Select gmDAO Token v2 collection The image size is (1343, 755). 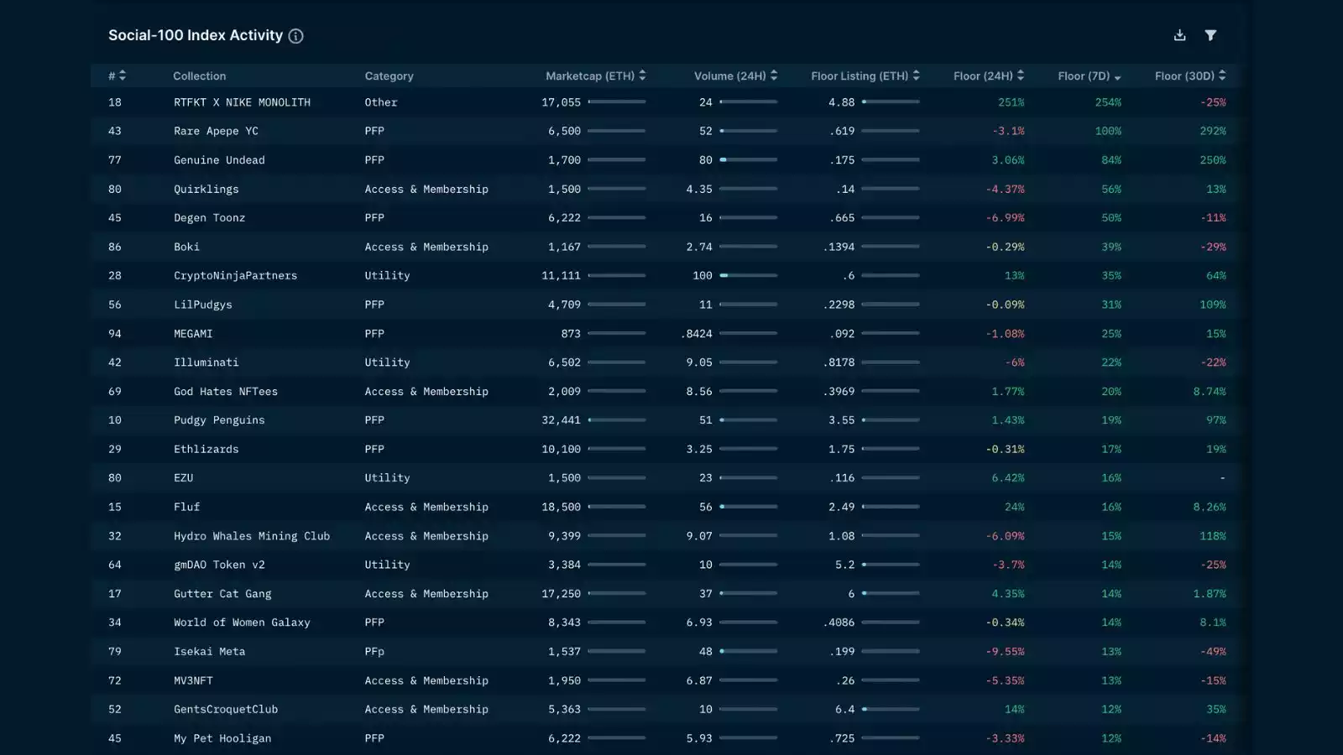click(219, 565)
